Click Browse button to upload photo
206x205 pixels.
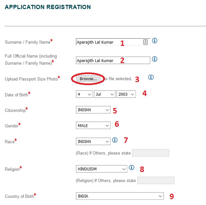[x=88, y=79]
